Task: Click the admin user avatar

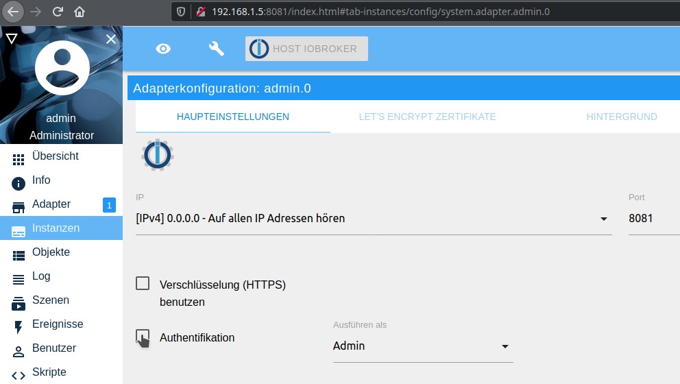Action: coord(62,69)
